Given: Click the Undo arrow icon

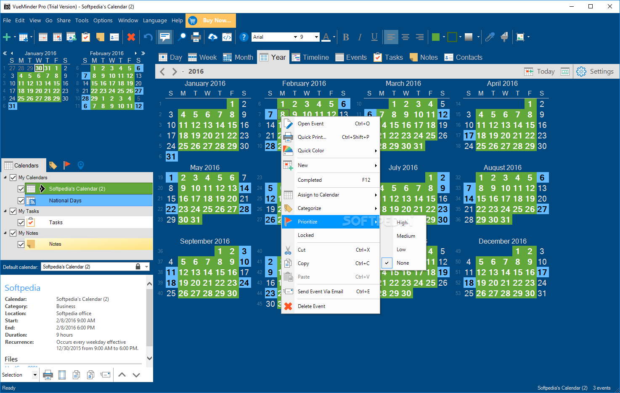Looking at the screenshot, I should click(x=148, y=37).
